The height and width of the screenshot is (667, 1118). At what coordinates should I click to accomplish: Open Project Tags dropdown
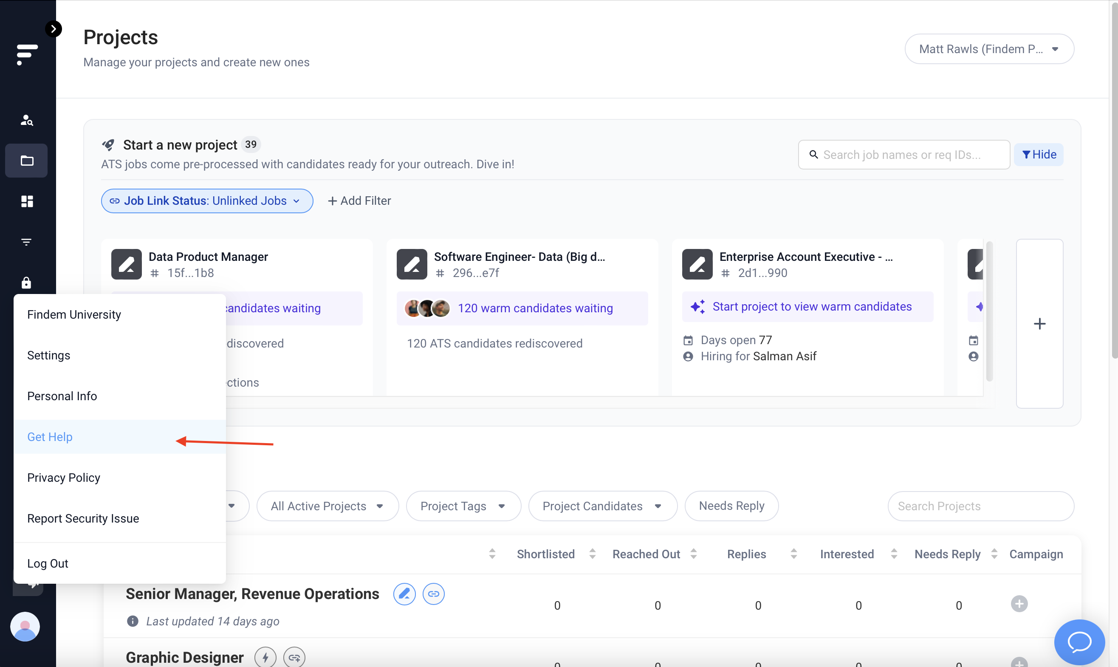coord(463,506)
